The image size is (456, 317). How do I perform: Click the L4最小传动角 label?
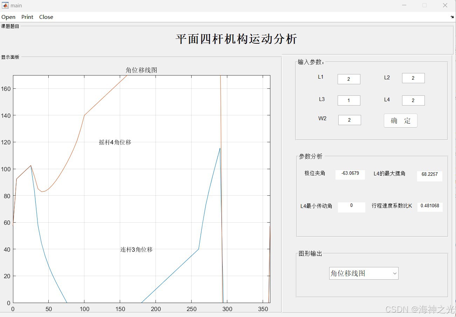pyautogui.click(x=316, y=206)
